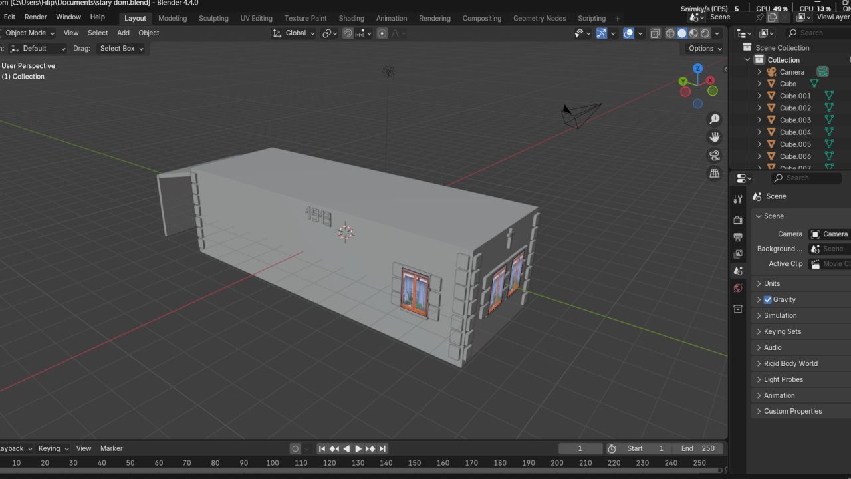The height and width of the screenshot is (479, 851).
Task: Toggle auto keying record button
Action: pos(295,448)
